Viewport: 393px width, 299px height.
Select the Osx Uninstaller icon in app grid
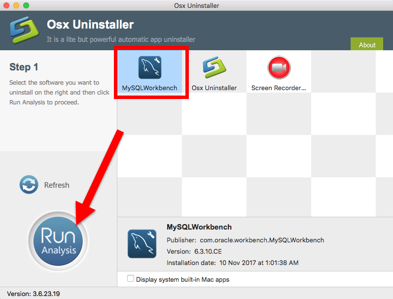point(214,67)
